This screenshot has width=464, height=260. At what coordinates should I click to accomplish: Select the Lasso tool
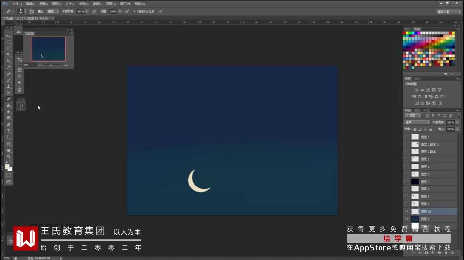[9, 48]
